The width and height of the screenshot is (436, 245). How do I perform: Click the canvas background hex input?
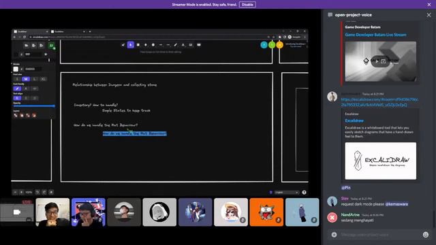pos(33,54)
